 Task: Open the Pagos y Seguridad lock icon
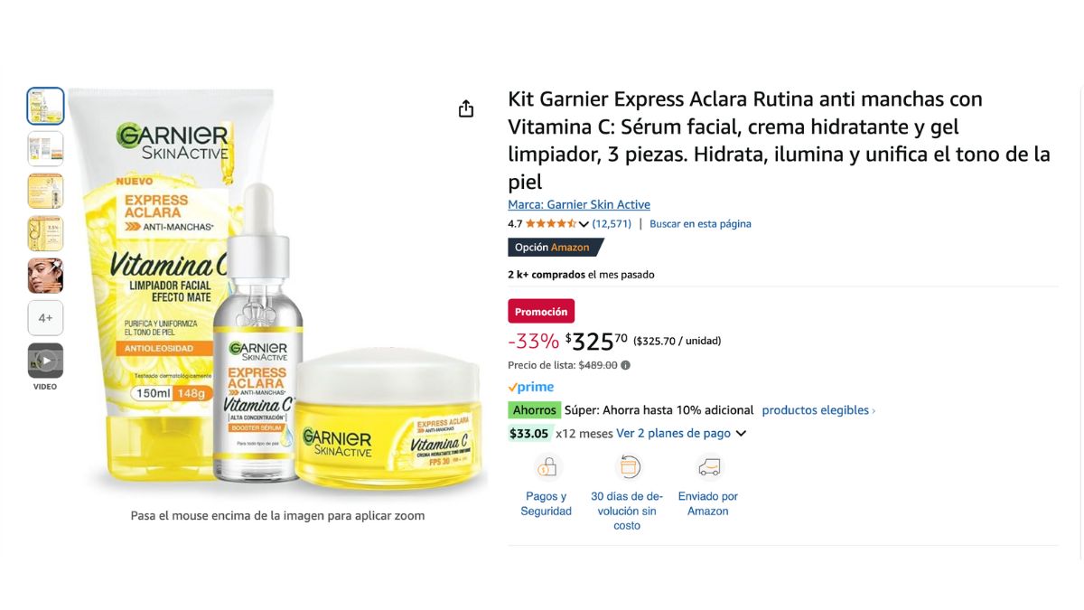547,467
